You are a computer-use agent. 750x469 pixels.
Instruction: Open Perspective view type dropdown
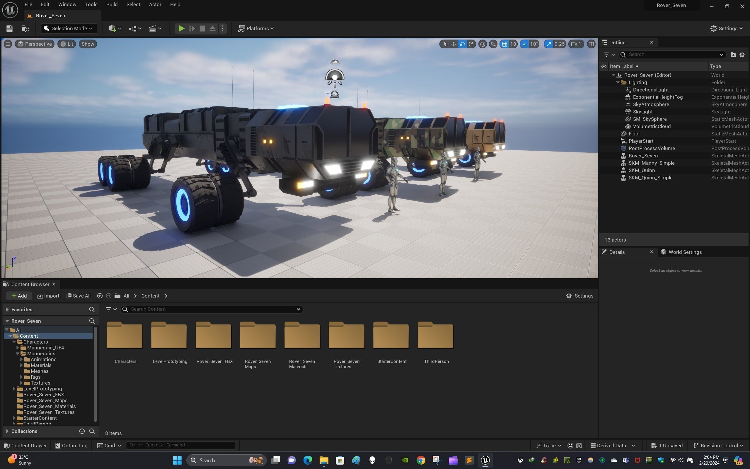coord(35,44)
